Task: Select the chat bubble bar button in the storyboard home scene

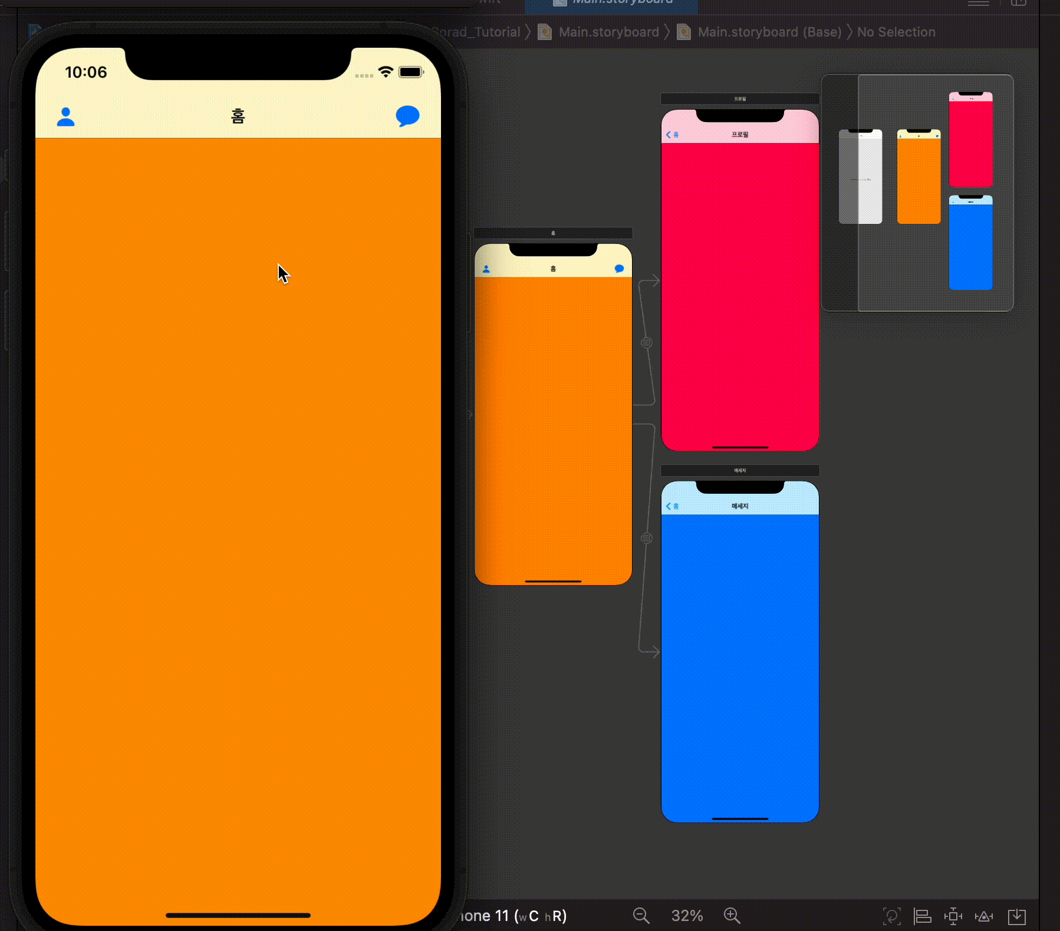Action: (619, 269)
